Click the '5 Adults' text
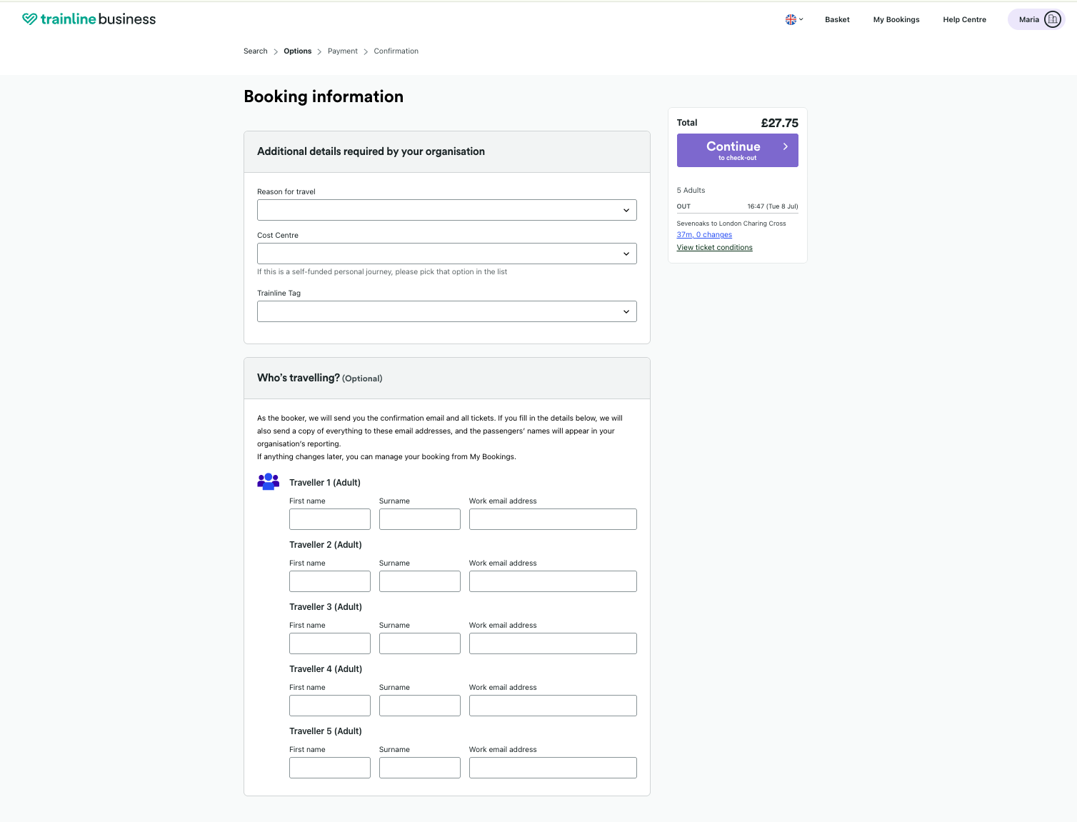This screenshot has width=1077, height=822. click(x=691, y=191)
